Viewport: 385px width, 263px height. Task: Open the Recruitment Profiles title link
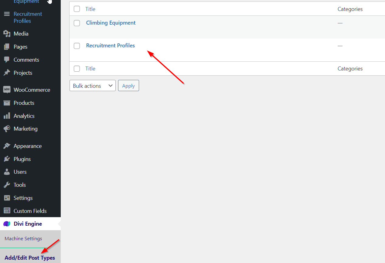pyautogui.click(x=110, y=46)
